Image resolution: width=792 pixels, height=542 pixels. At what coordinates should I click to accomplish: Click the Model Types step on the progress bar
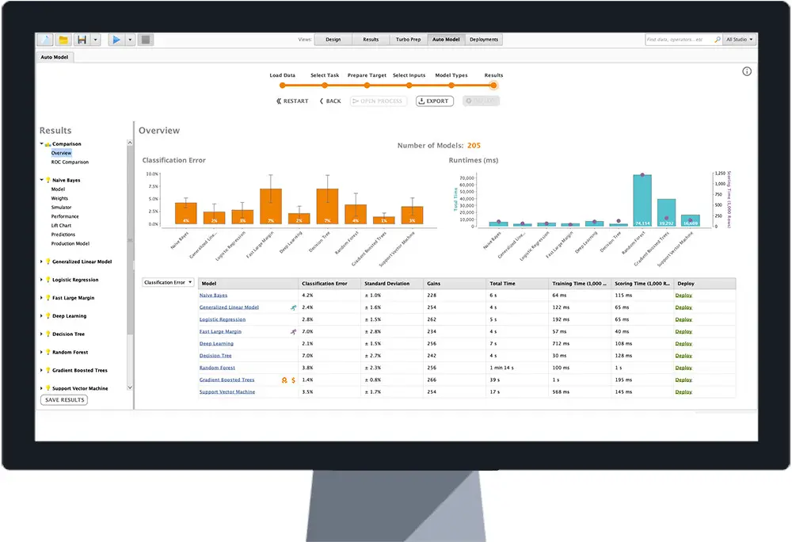[x=450, y=80]
